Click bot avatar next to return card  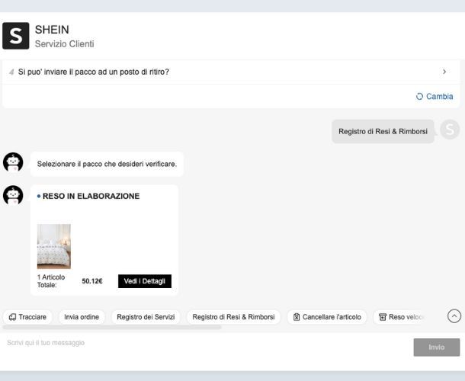tap(13, 195)
